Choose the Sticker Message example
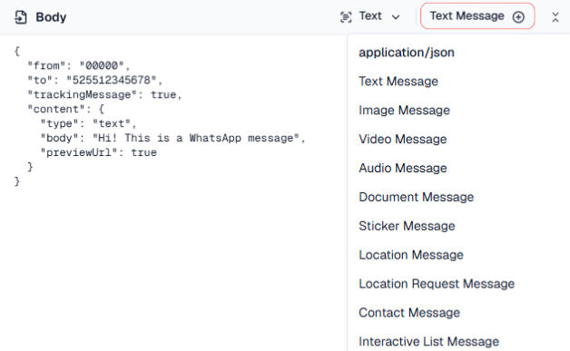Viewport: 570px width, 351px height. click(x=407, y=226)
